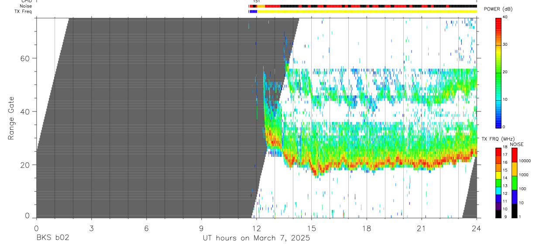
Task: Click the "NOISE" legend title
Action: [516, 144]
